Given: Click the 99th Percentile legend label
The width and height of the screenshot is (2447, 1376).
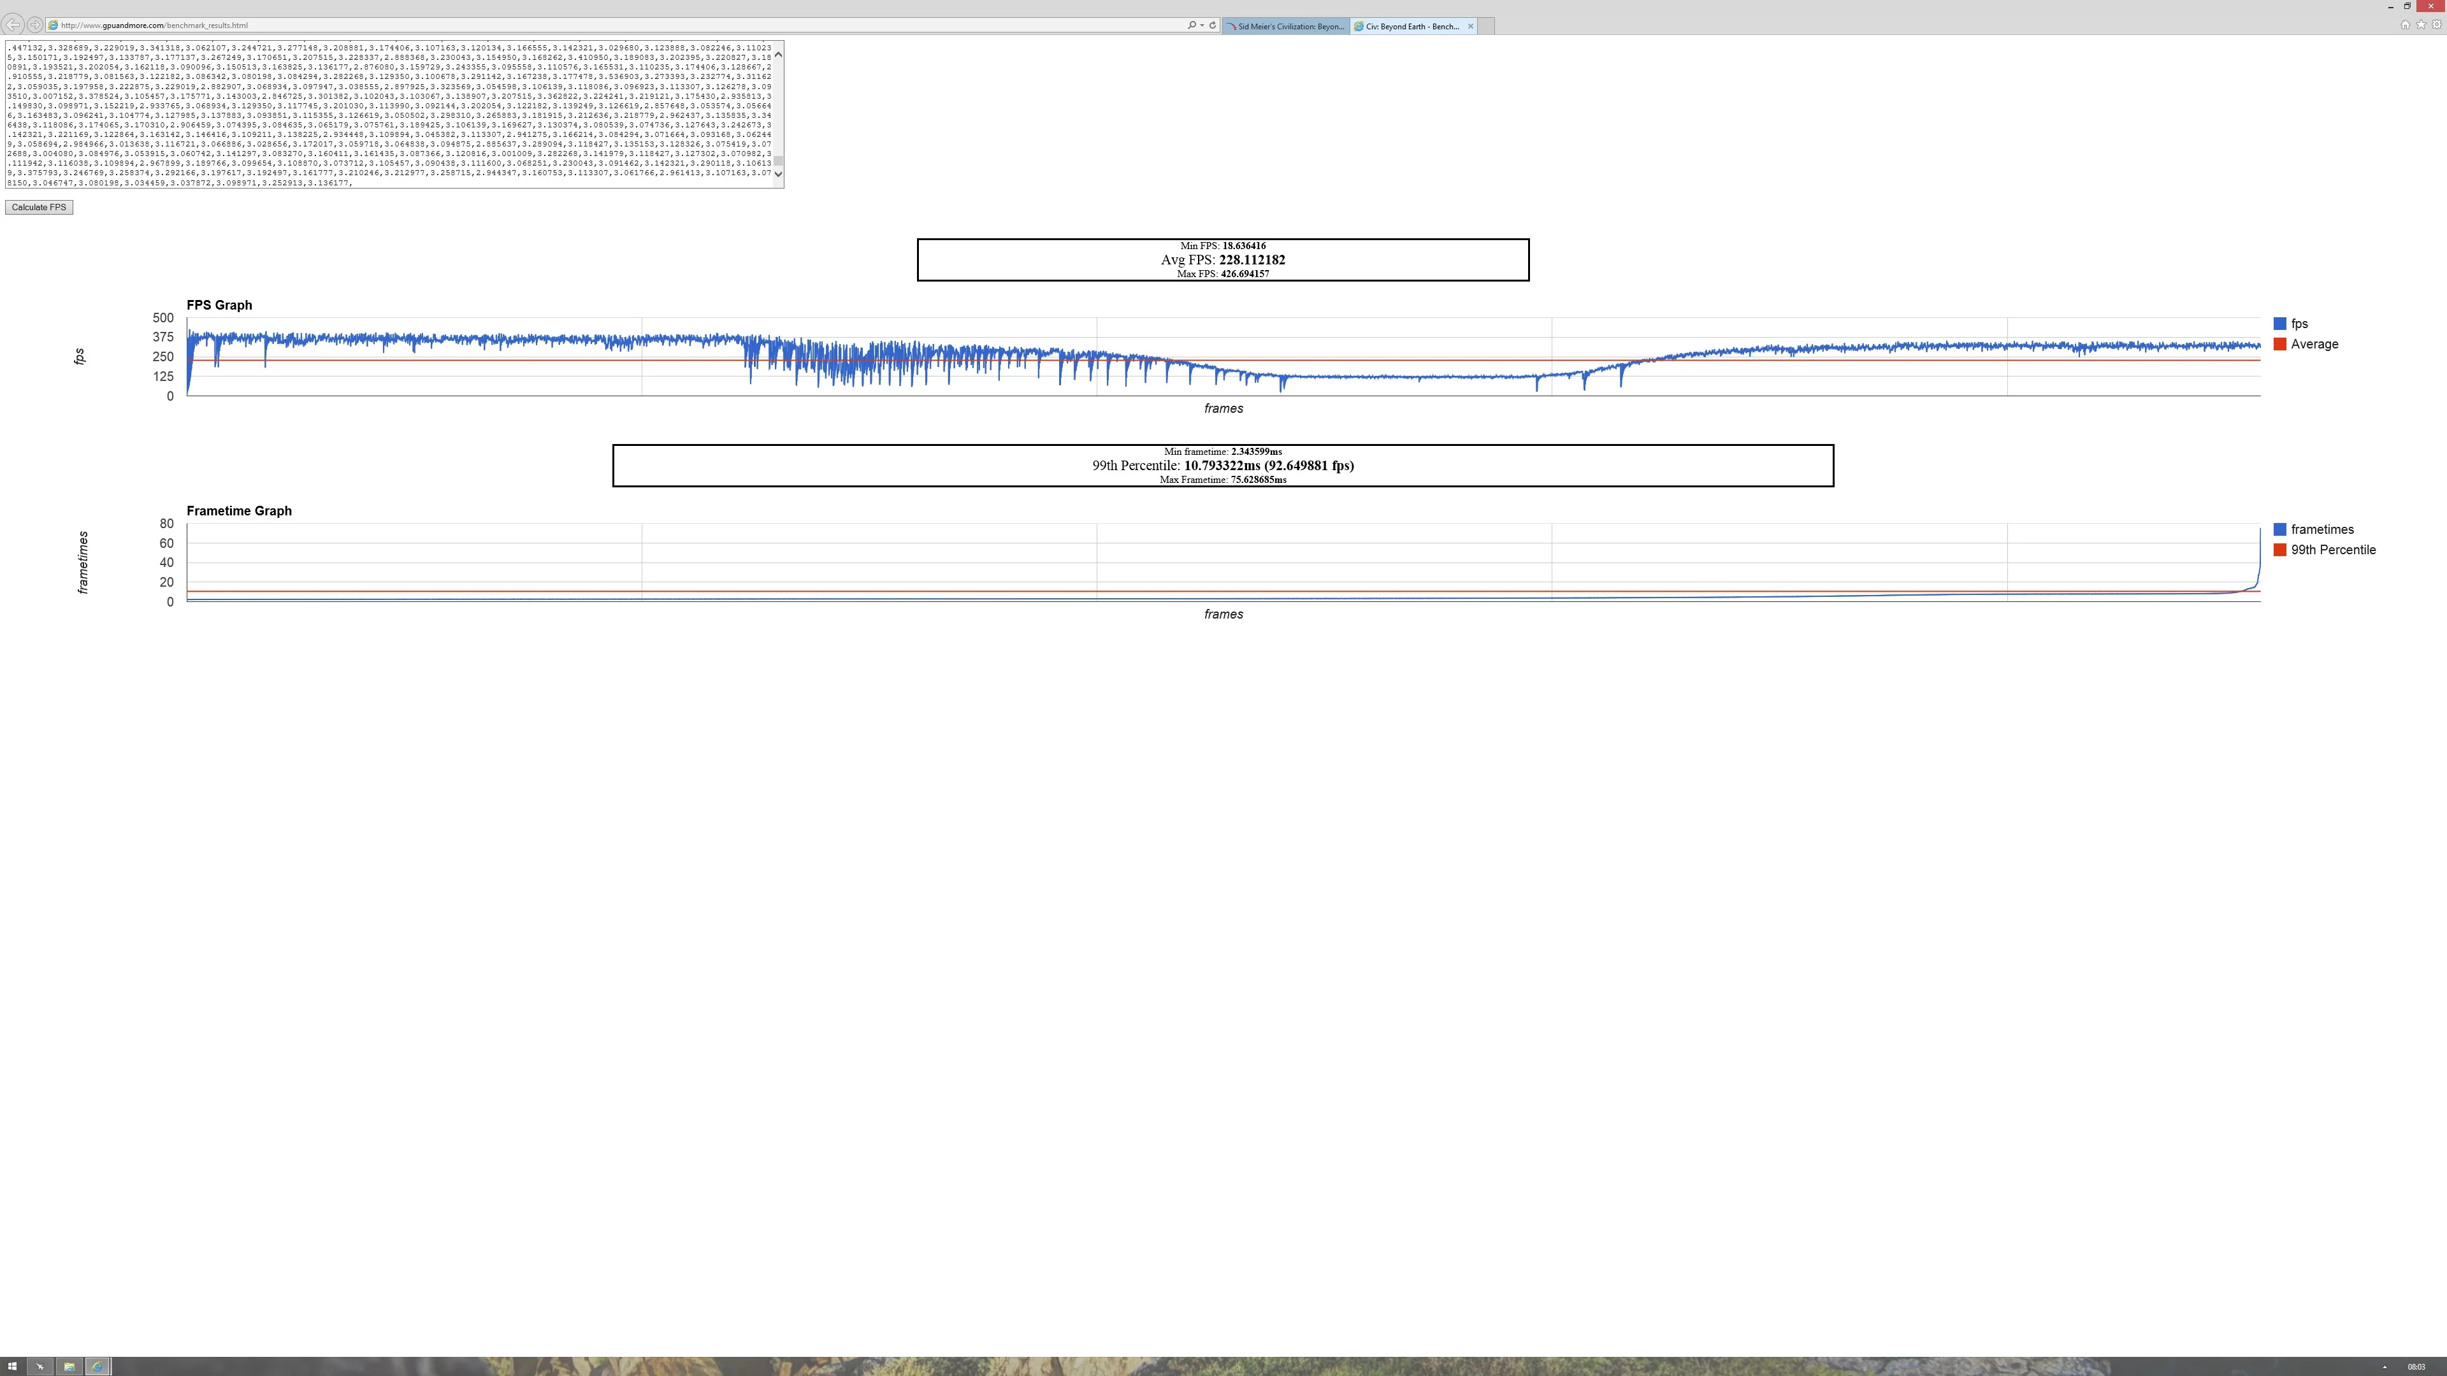Looking at the screenshot, I should [2333, 550].
